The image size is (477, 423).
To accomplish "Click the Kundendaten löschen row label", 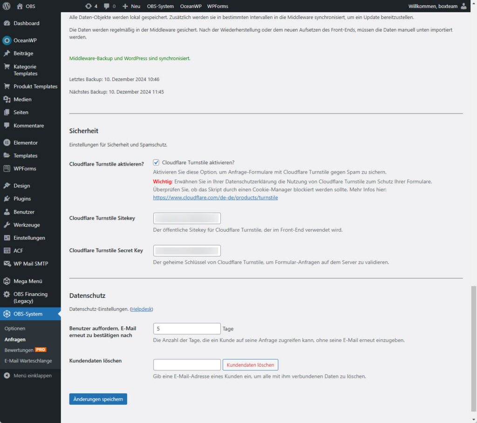I will pyautogui.click(x=95, y=361).
